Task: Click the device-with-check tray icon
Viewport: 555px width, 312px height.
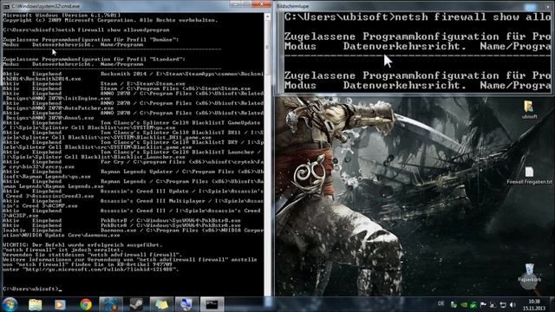Action: (454, 304)
